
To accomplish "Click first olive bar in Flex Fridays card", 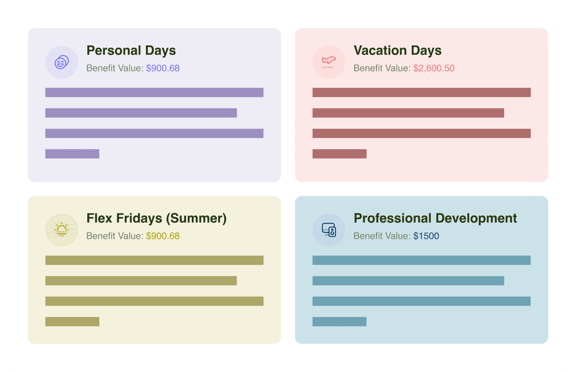I will [154, 260].
